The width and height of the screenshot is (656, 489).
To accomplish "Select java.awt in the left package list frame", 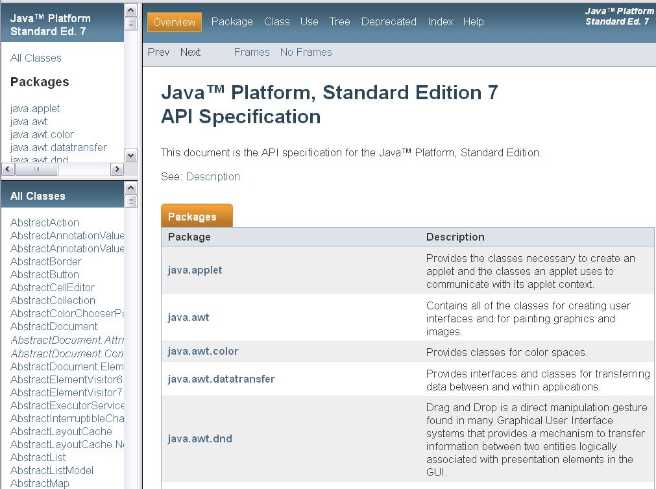I will pos(29,122).
